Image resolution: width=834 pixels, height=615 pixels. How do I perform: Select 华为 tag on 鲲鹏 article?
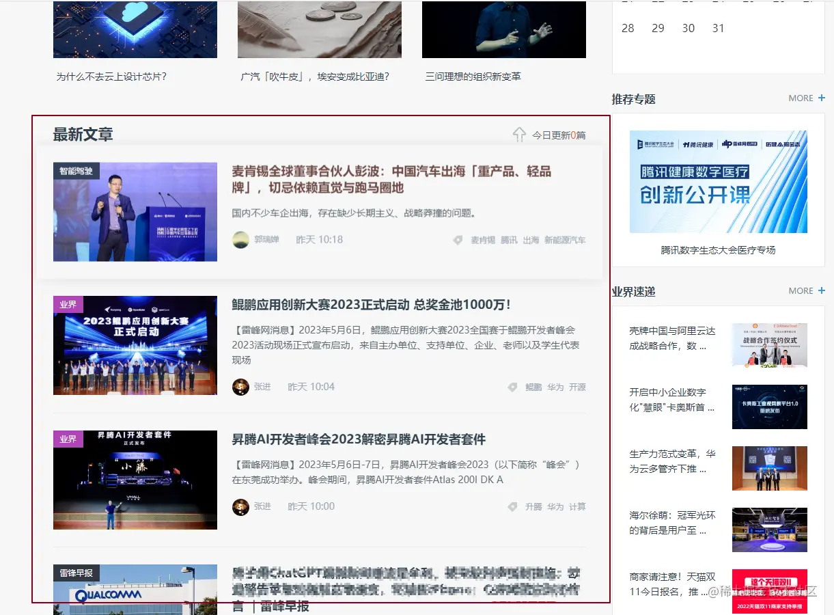[555, 387]
